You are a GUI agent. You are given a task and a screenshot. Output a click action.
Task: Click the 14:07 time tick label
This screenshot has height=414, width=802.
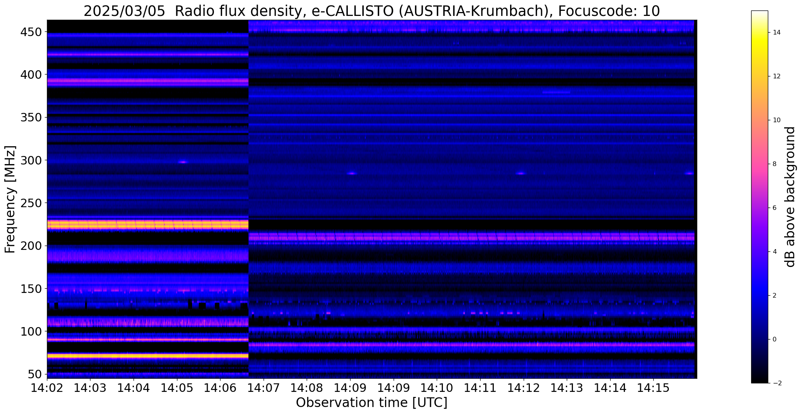[x=264, y=388]
